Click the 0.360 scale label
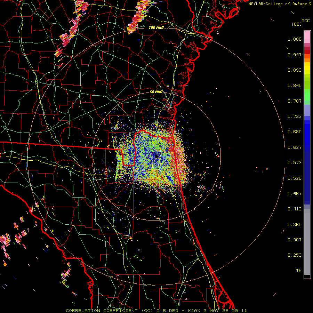Screen dimensions: 313x313 pos(295,225)
